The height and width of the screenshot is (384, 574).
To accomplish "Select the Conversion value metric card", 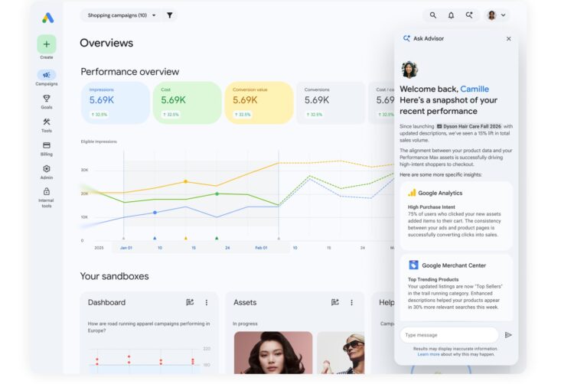I will click(x=259, y=103).
